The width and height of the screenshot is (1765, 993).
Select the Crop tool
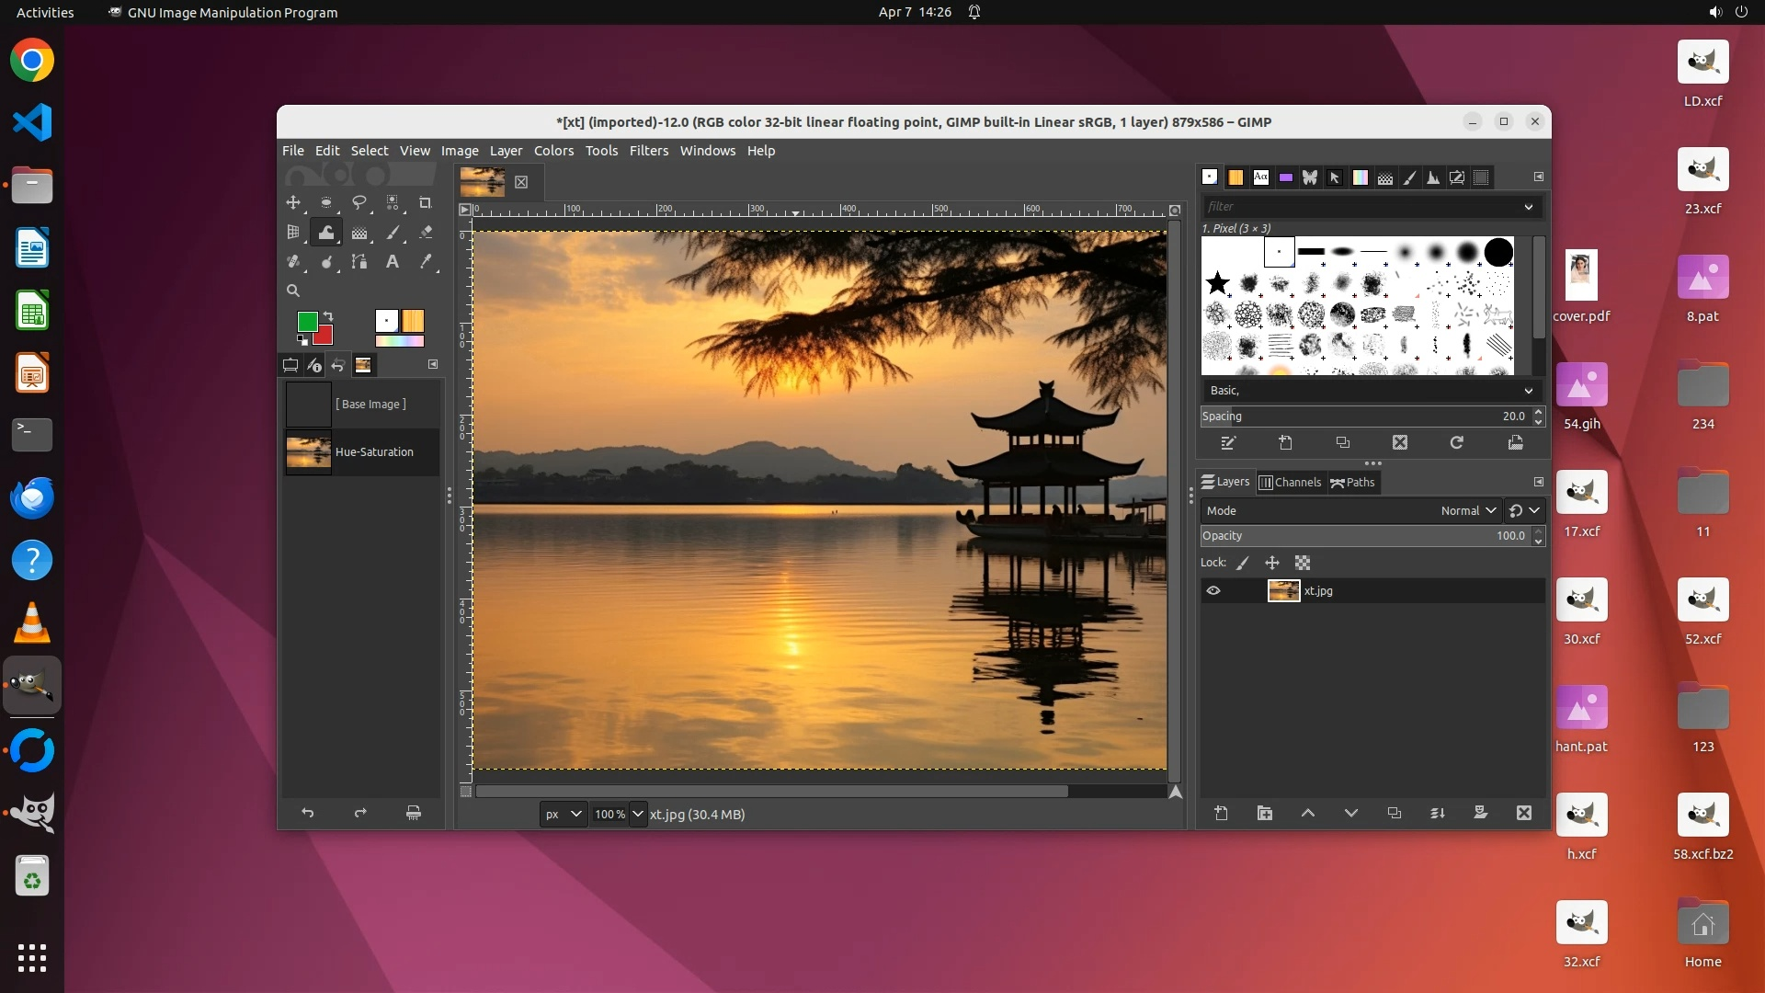coord(425,202)
